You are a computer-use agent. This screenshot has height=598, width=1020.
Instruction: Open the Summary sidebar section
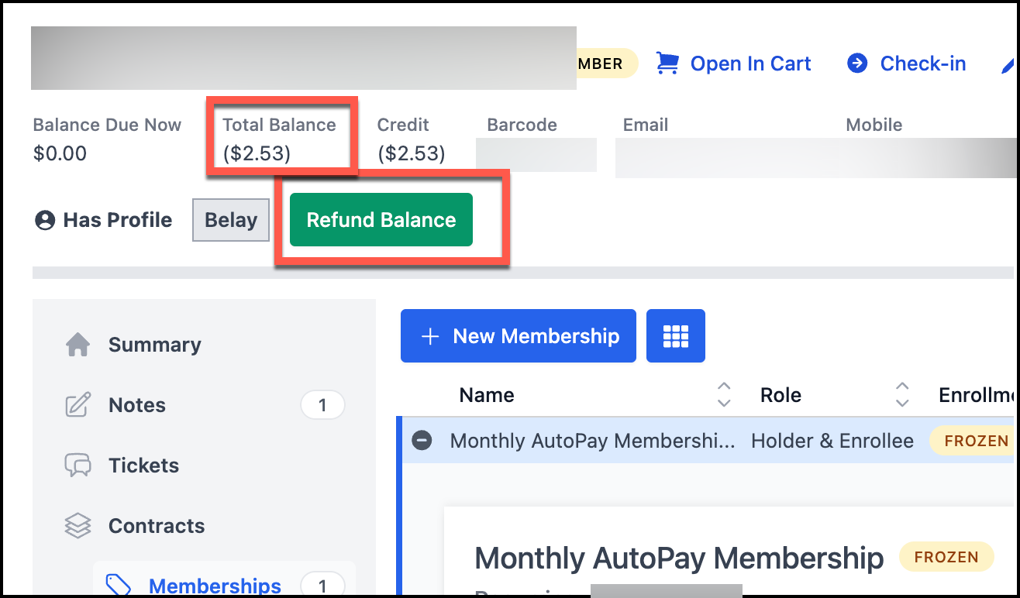coord(154,345)
